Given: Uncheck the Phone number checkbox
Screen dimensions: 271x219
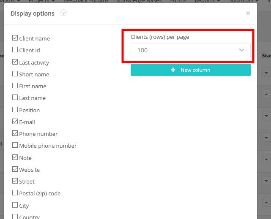Looking at the screenshot, I should (15, 134).
